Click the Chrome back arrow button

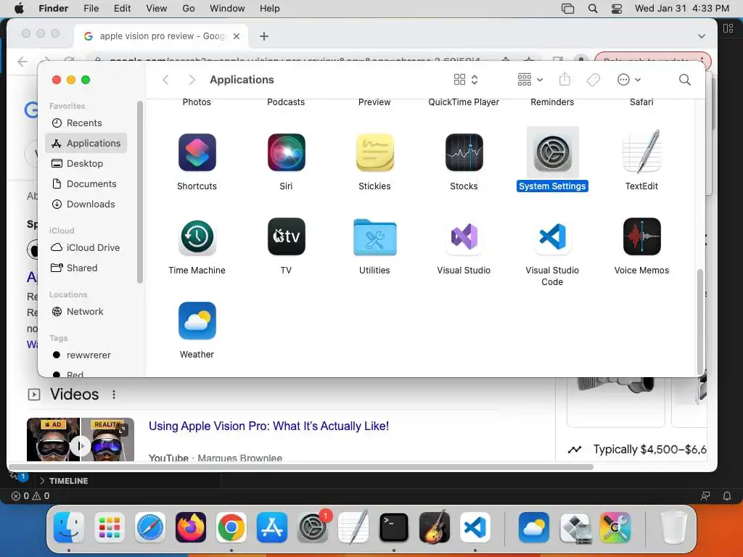(x=22, y=62)
